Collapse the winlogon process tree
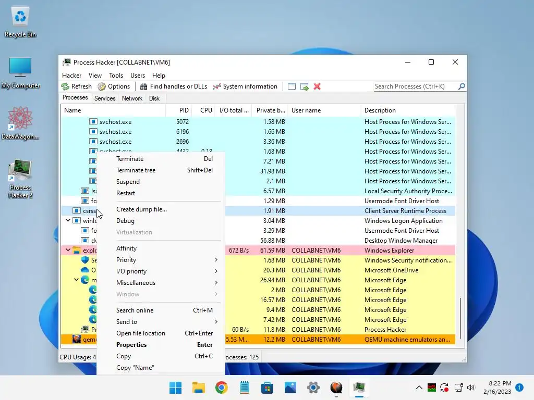The height and width of the screenshot is (400, 534). tap(68, 220)
